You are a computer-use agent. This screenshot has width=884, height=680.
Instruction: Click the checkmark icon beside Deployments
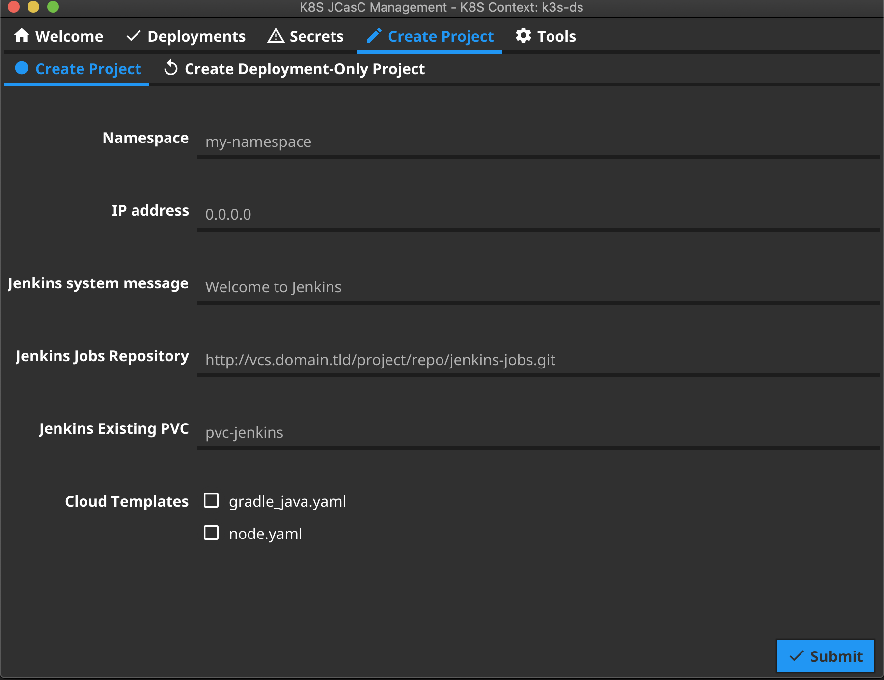coord(134,36)
